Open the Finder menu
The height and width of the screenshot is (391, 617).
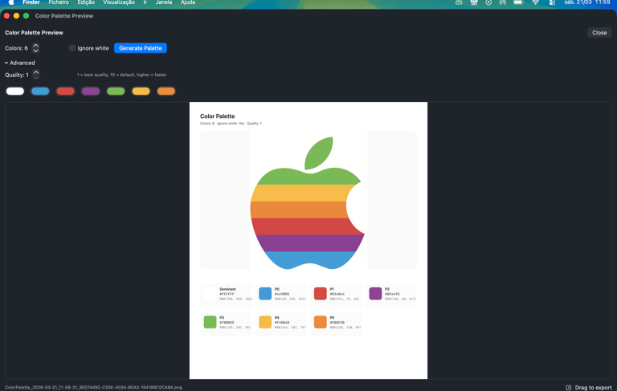click(x=31, y=2)
